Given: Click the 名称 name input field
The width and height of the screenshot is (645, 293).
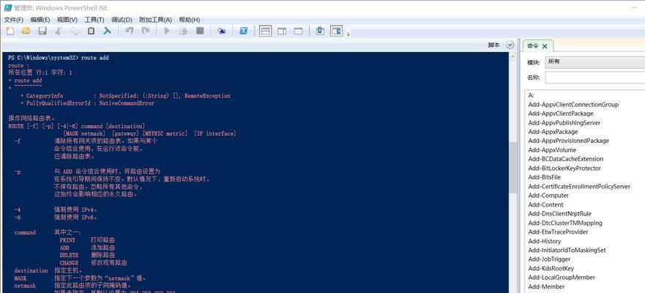Looking at the screenshot, I should pos(594,78).
